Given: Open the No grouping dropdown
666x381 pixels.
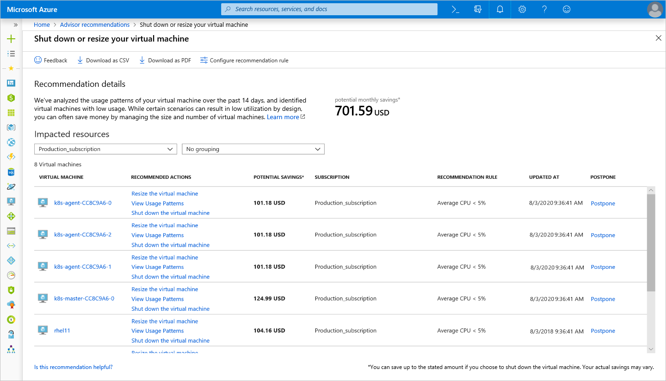Looking at the screenshot, I should click(253, 149).
